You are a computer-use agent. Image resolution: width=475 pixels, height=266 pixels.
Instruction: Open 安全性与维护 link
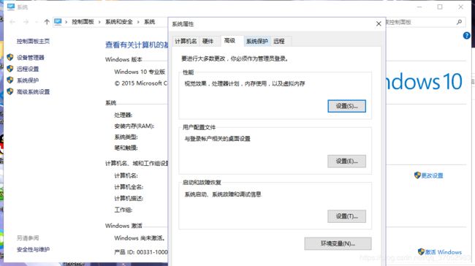coord(33,249)
